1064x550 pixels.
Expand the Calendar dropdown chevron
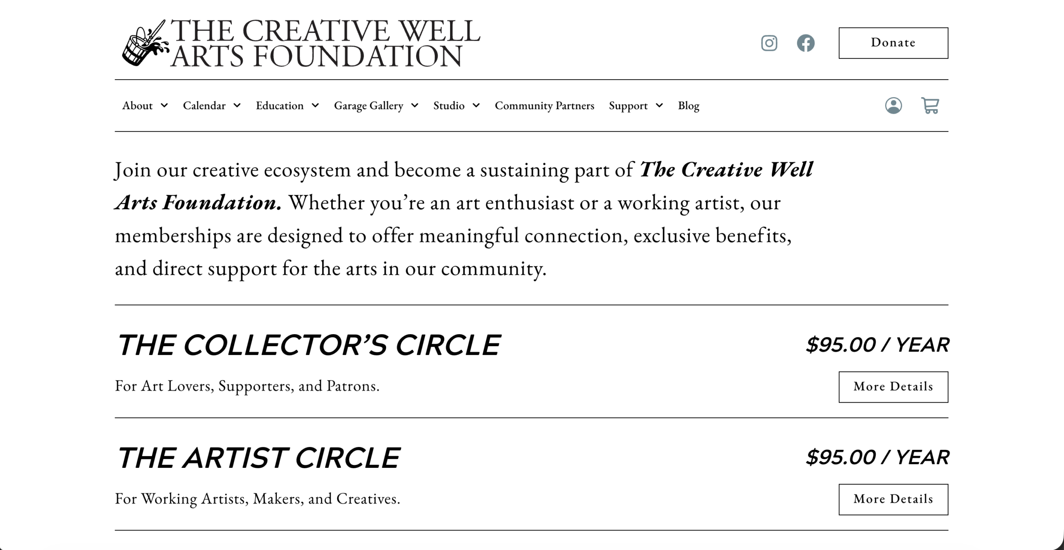pyautogui.click(x=237, y=106)
